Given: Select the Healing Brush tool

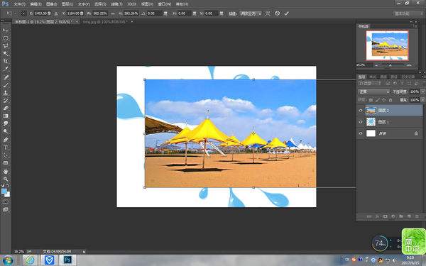Looking at the screenshot, I should click(x=6, y=77).
